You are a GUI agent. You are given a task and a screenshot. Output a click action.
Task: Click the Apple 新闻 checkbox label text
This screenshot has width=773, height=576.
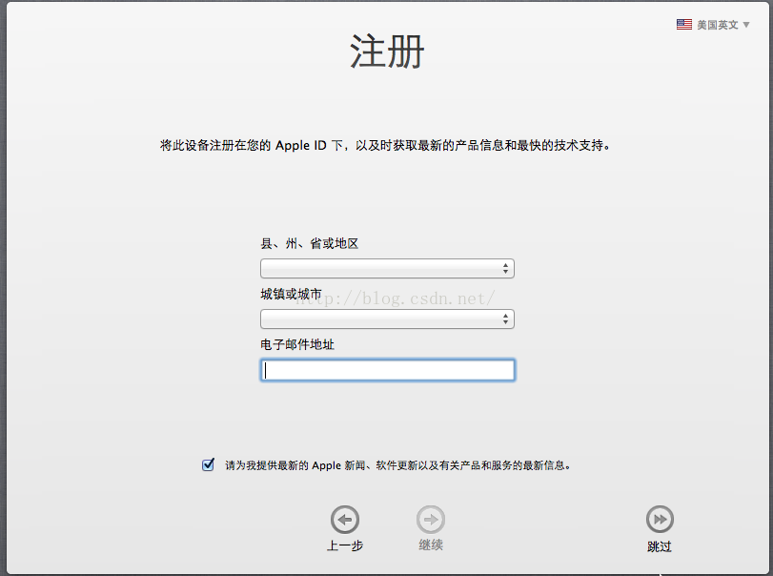click(x=397, y=466)
